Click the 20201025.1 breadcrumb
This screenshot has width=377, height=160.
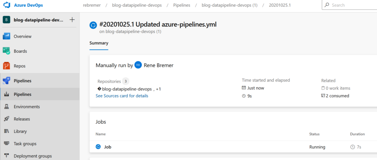[x=279, y=5]
